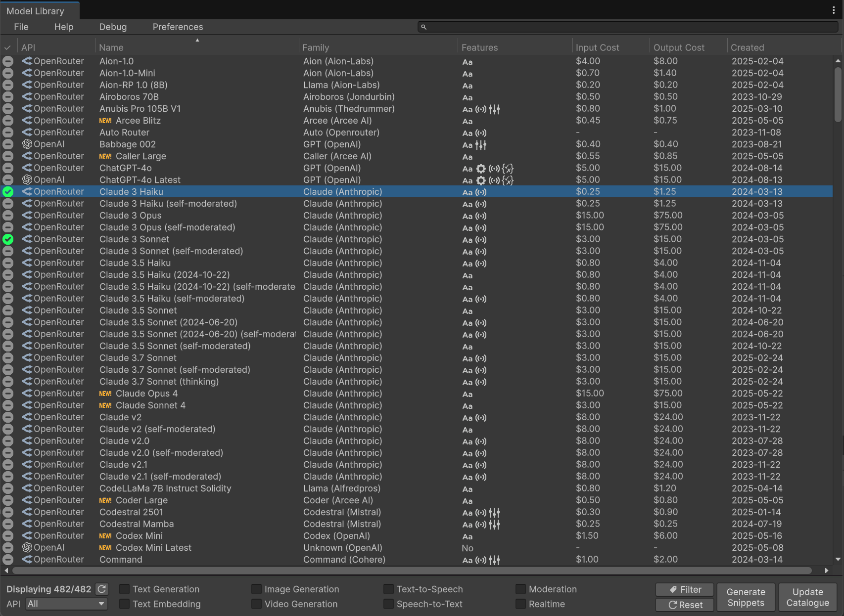Viewport: 844px width, 616px height.
Task: Click the refresh icon next to Displaying 482/482
Action: click(102, 589)
